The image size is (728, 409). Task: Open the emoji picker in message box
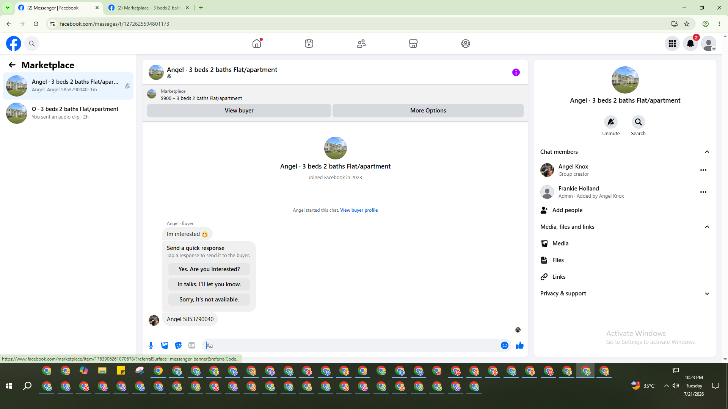(x=505, y=345)
